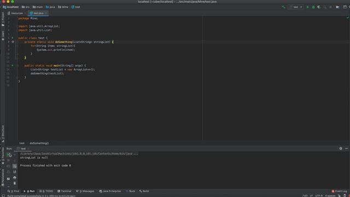This screenshot has width=350, height=197.
Task: Click the Build project hammer icon
Action: pos(283,7)
